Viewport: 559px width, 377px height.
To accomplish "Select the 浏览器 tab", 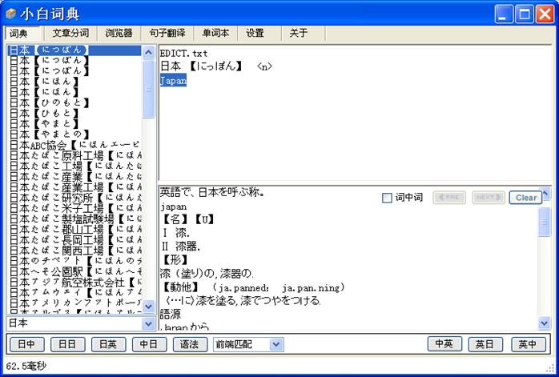I will coord(119,34).
